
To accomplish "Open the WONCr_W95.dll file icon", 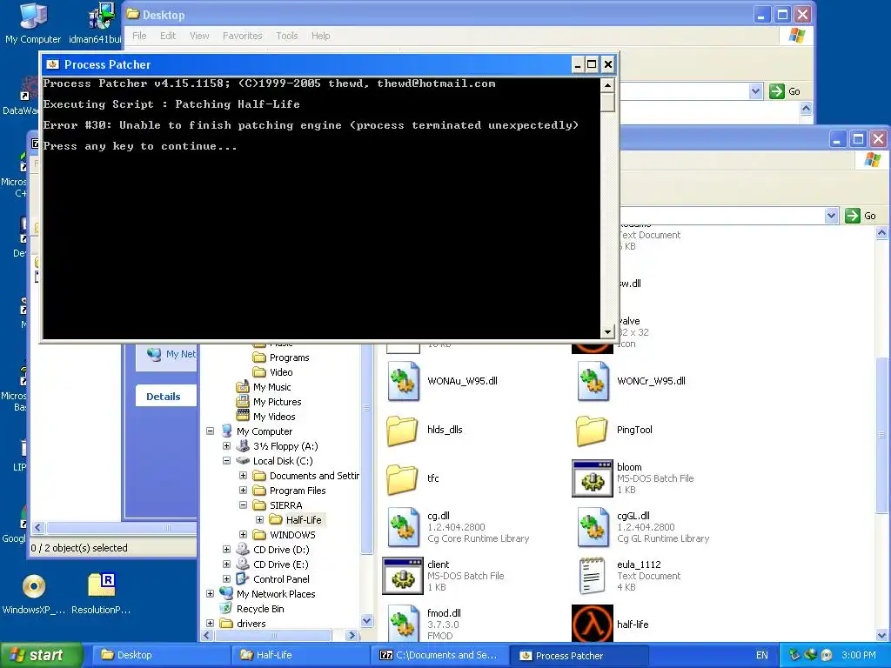I will pos(593,381).
